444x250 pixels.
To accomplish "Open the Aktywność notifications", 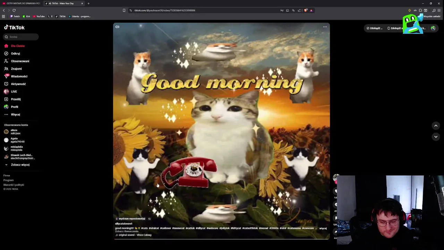I will [x=15, y=84].
